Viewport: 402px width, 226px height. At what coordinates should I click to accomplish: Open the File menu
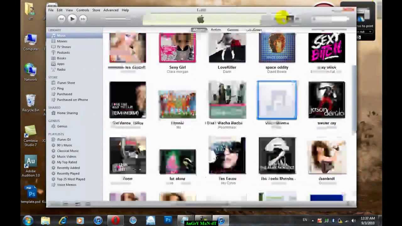click(51, 10)
